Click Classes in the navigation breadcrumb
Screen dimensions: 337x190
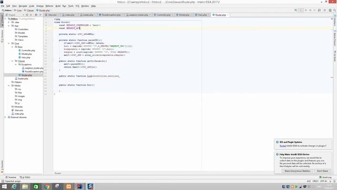[x=30, y=11]
